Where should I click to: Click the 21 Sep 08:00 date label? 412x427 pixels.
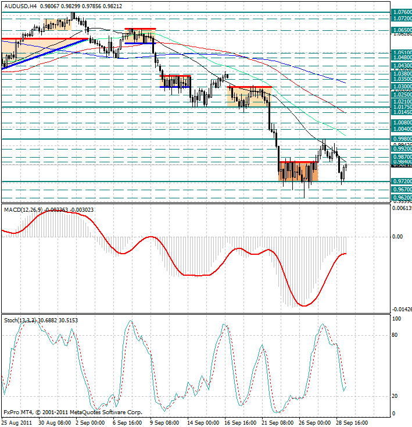point(278,423)
